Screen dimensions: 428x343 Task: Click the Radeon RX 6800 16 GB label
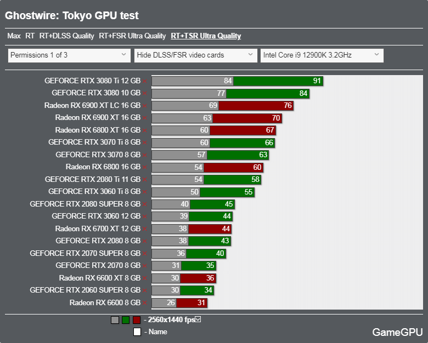(103, 167)
